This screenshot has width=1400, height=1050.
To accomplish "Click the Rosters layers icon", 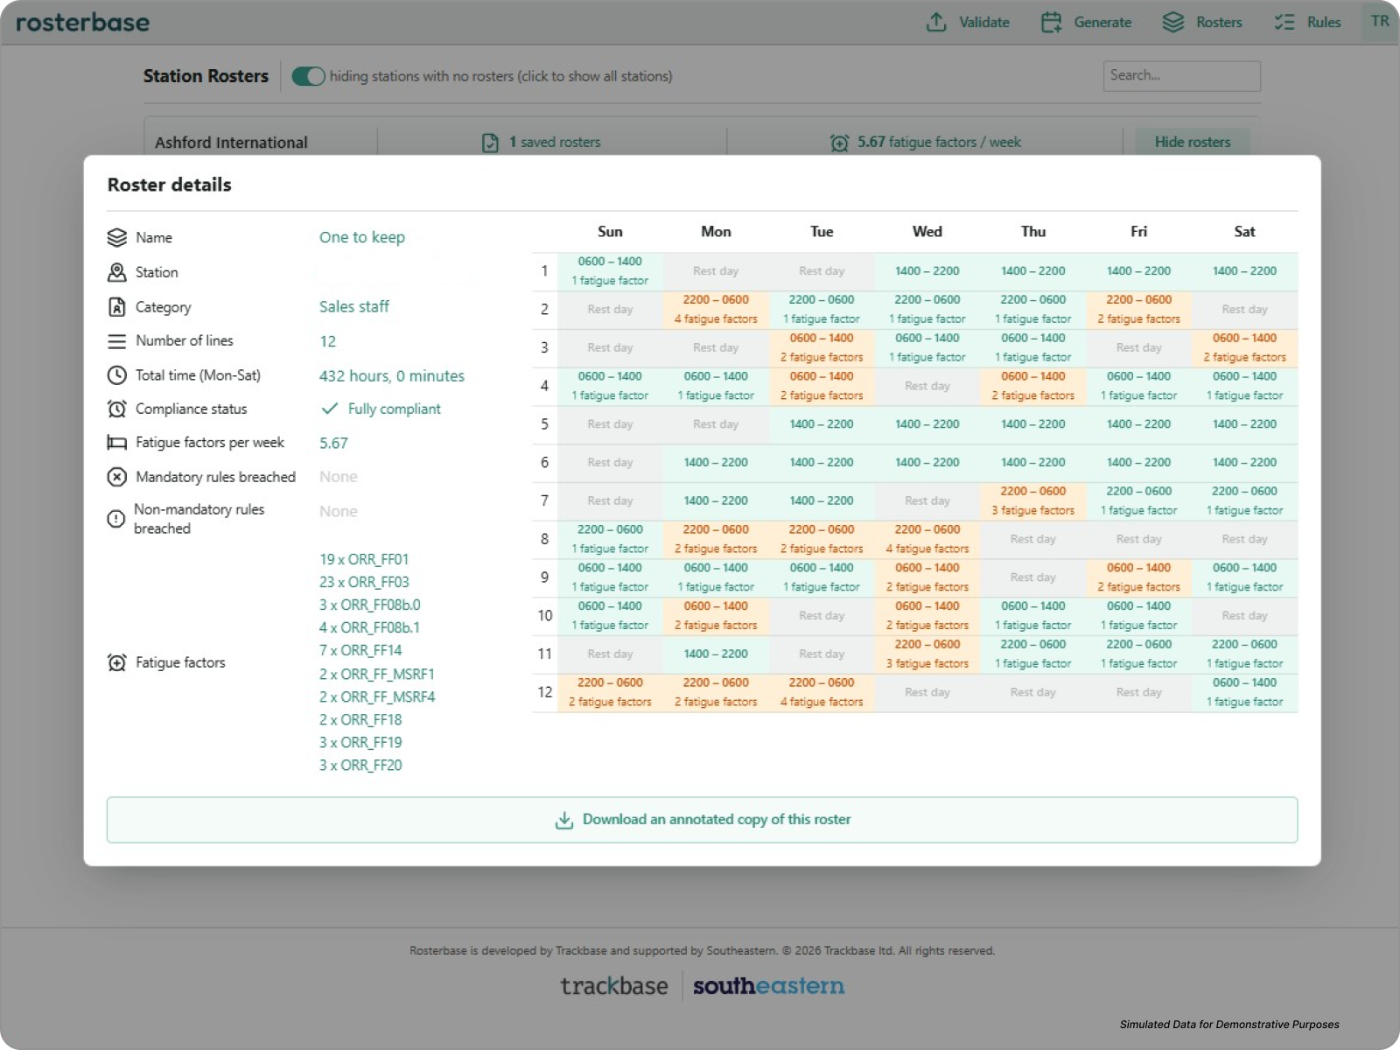I will pos(1173,22).
